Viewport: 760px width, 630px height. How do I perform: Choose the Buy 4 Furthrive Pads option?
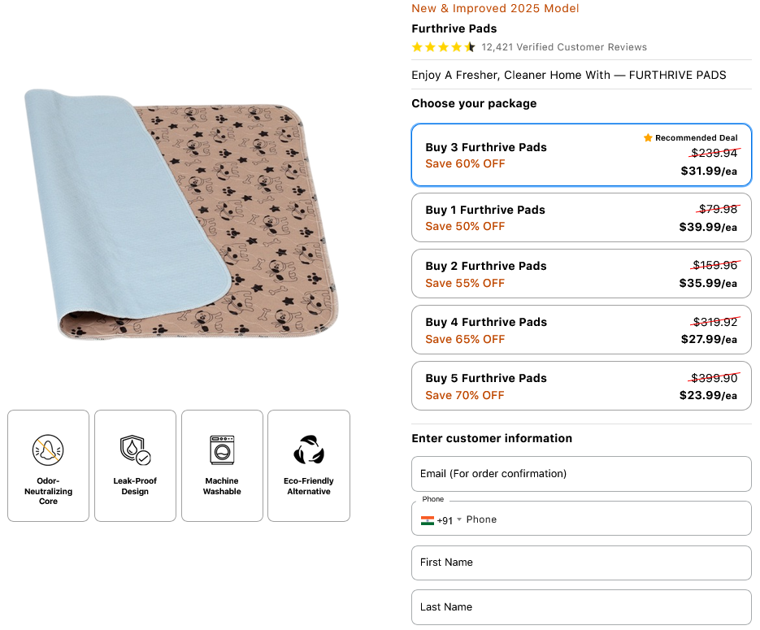pos(581,330)
